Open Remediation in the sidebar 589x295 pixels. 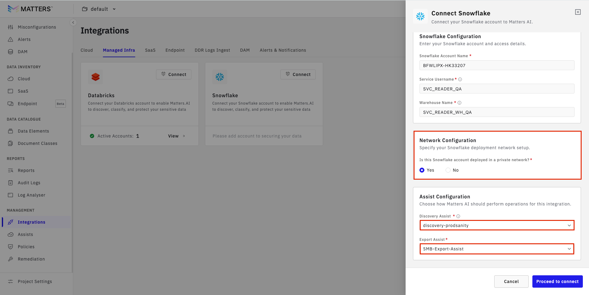36,259
